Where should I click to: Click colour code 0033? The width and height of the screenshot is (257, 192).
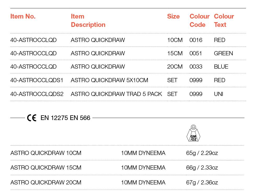tap(196, 67)
